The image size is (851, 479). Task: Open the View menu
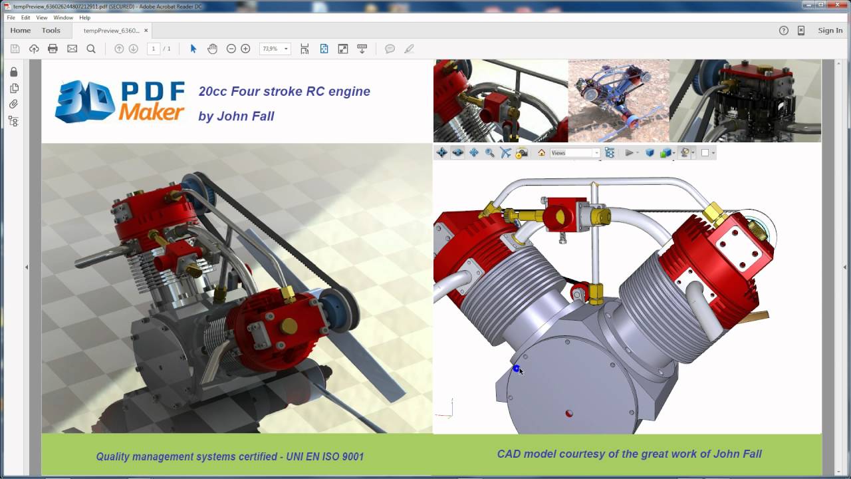pos(42,17)
